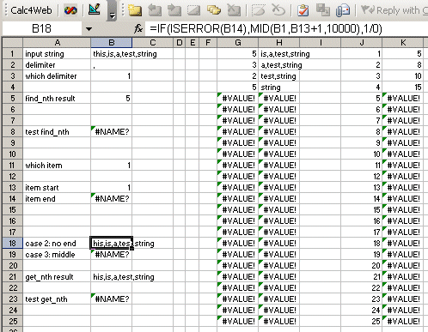Select row 25 header
The image size is (428, 332).
click(x=13, y=321)
